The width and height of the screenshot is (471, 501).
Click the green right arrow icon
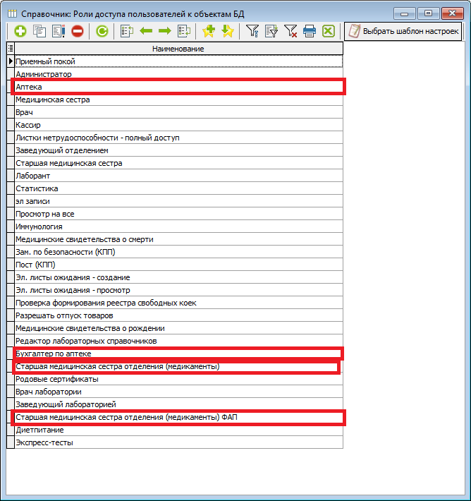click(x=165, y=31)
